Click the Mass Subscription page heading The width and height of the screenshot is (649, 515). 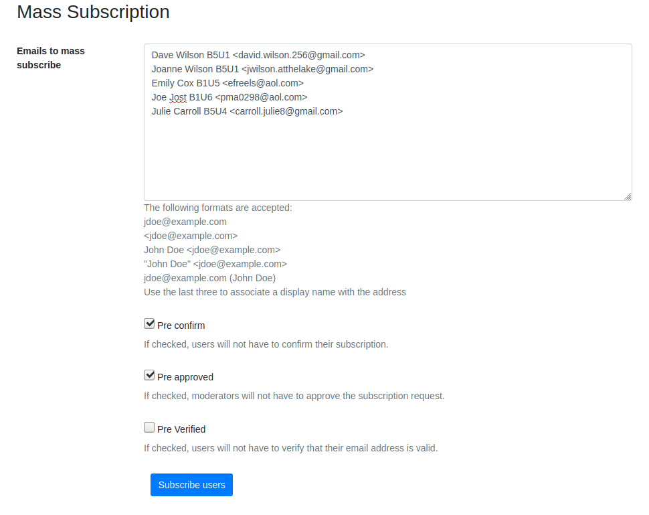coord(93,12)
